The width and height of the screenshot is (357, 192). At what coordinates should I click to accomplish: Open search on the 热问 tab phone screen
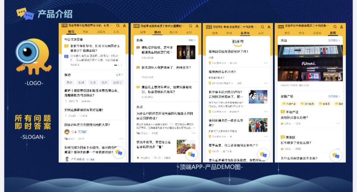point(190,26)
